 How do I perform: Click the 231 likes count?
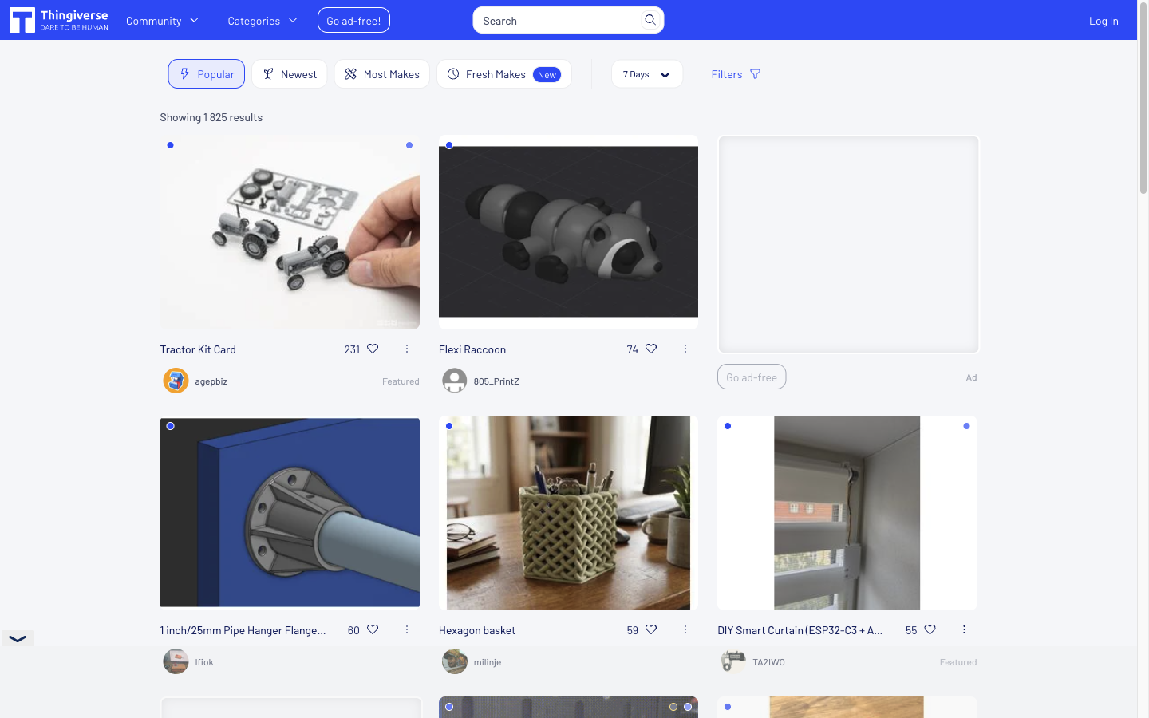352,349
